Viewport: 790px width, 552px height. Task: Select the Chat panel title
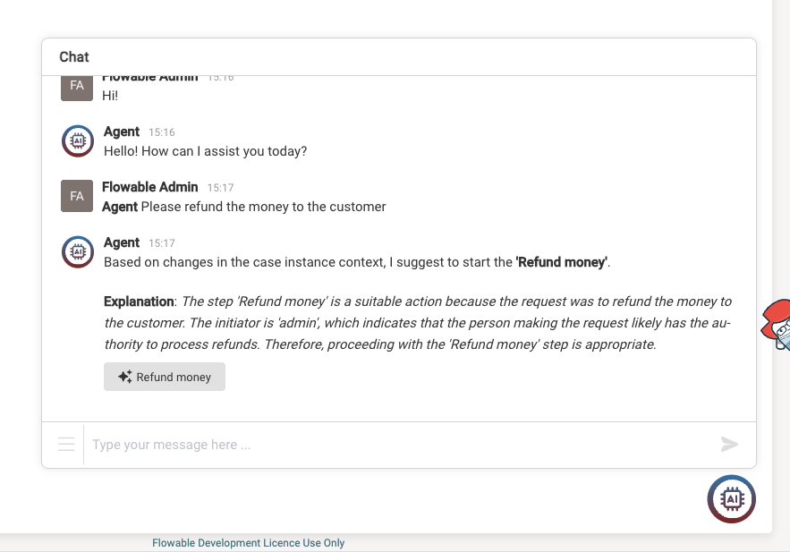pos(73,56)
